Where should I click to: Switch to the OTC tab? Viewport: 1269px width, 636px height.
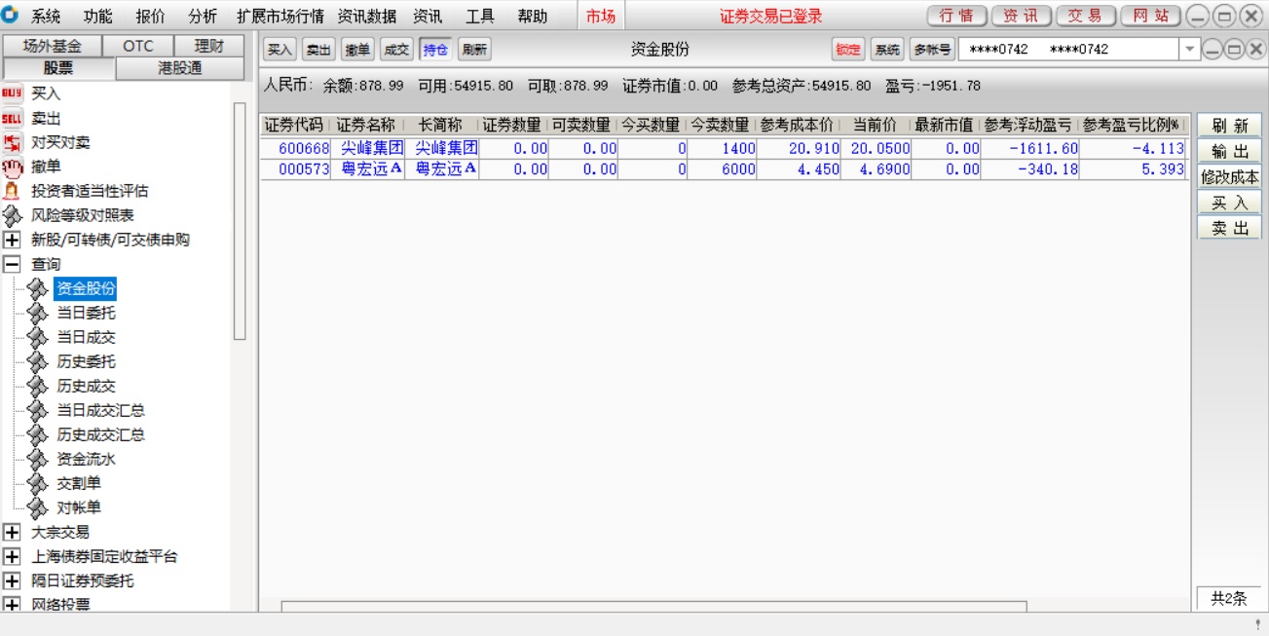(x=138, y=46)
